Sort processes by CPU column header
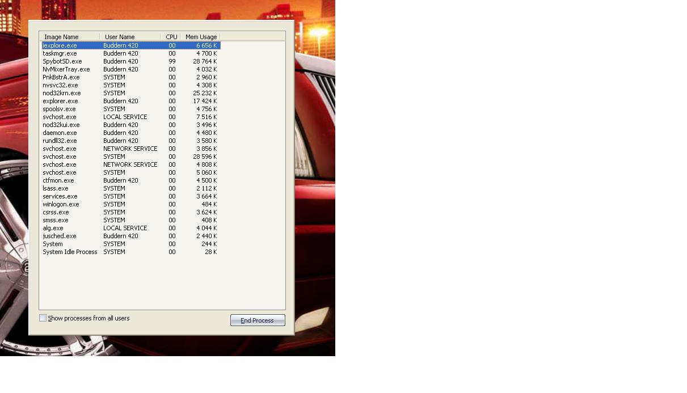This screenshot has width=687, height=393. (x=171, y=37)
